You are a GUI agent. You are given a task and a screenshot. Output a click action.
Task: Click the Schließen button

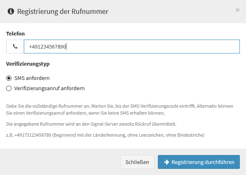click(137, 162)
